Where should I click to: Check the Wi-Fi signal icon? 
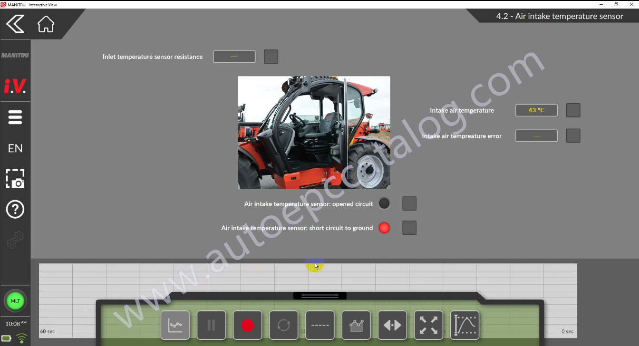point(21,338)
